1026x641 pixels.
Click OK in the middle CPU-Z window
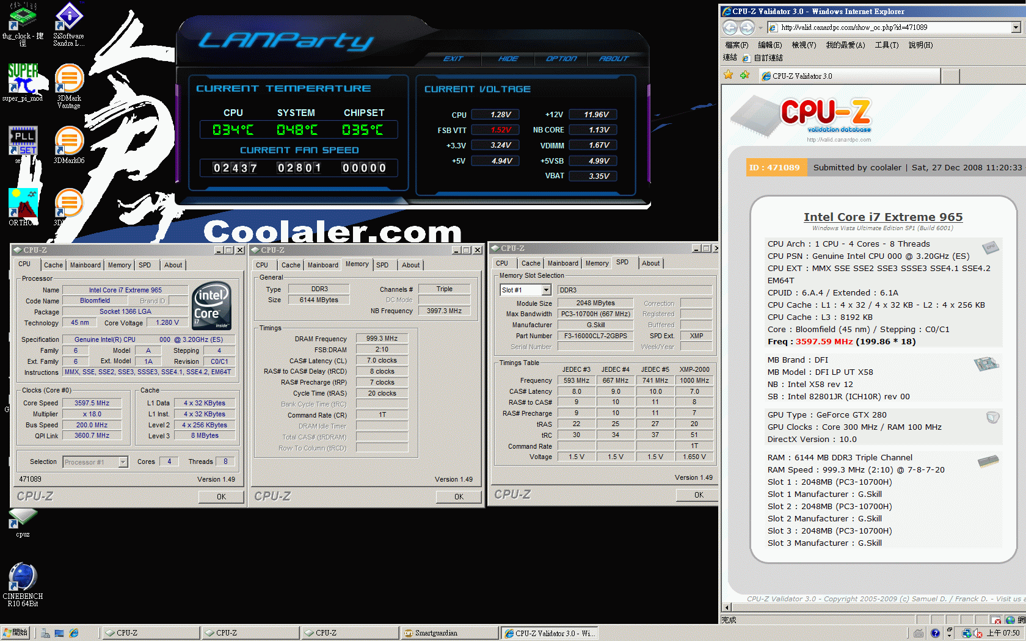(459, 497)
